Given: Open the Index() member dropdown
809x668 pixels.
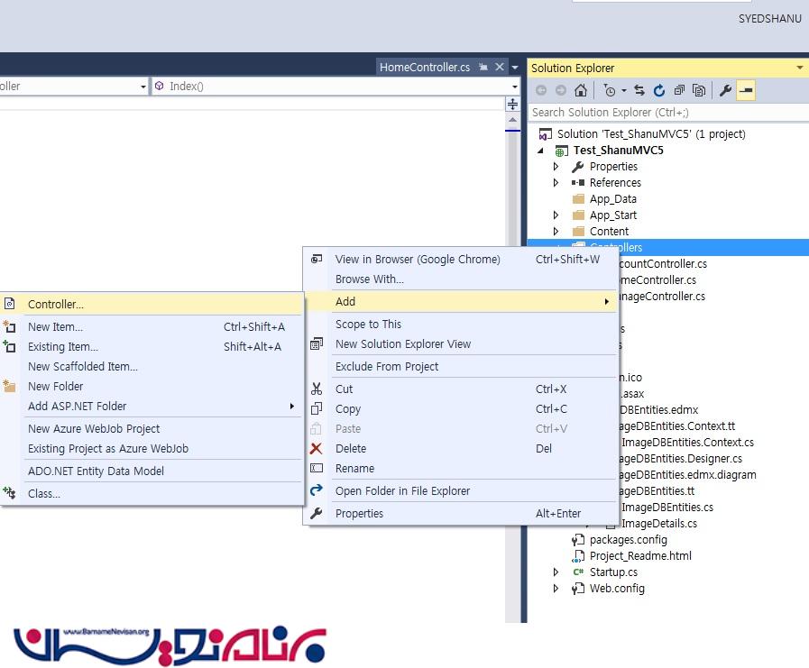Looking at the screenshot, I should [x=515, y=87].
